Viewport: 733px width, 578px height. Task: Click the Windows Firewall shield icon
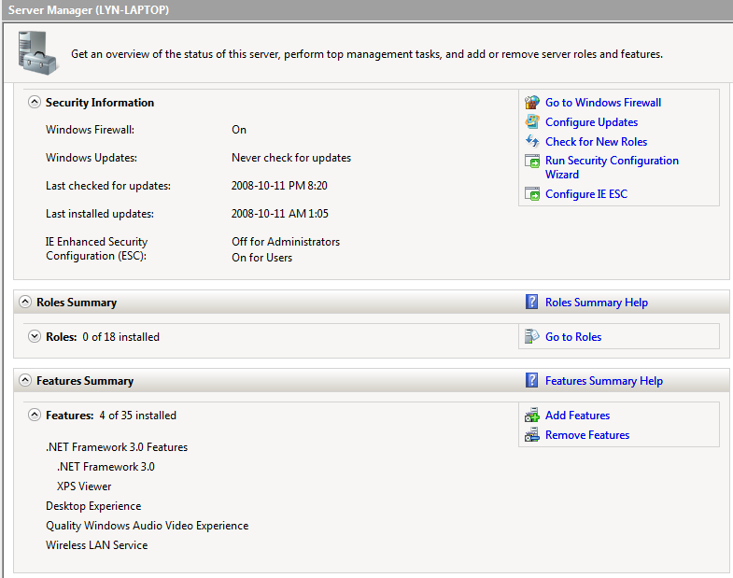(x=532, y=103)
